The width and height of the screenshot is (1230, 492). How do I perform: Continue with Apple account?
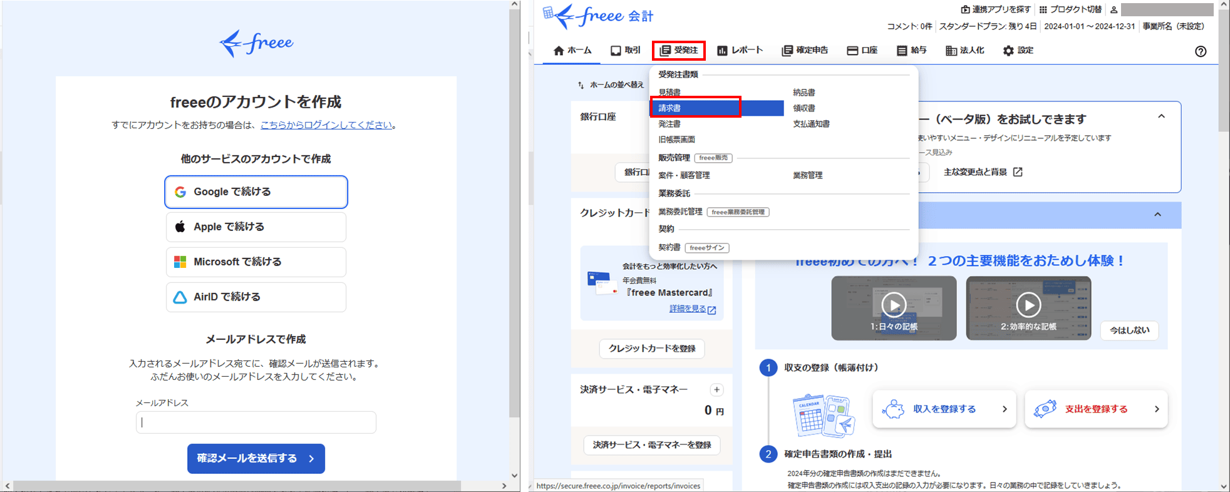pyautogui.click(x=256, y=227)
